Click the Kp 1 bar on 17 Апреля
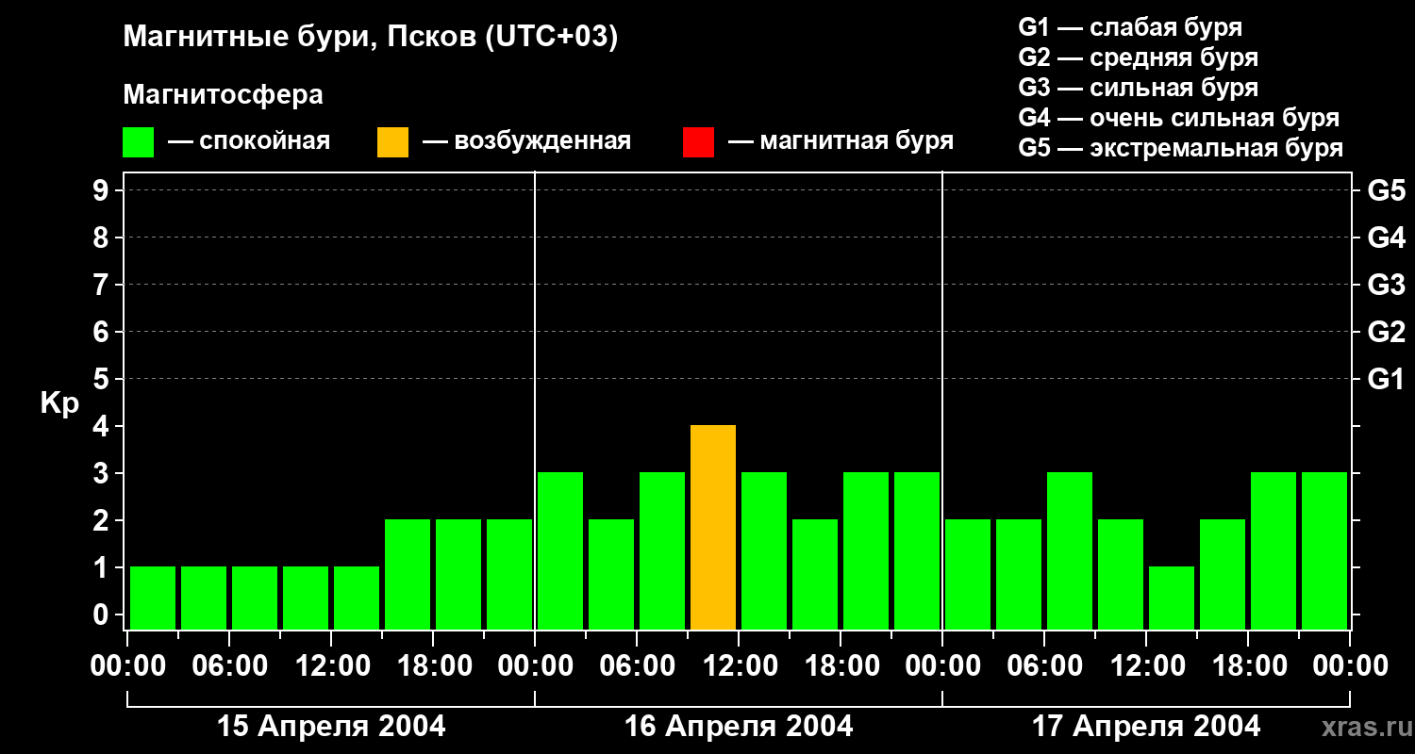The height and width of the screenshot is (754, 1415). click(1172, 598)
